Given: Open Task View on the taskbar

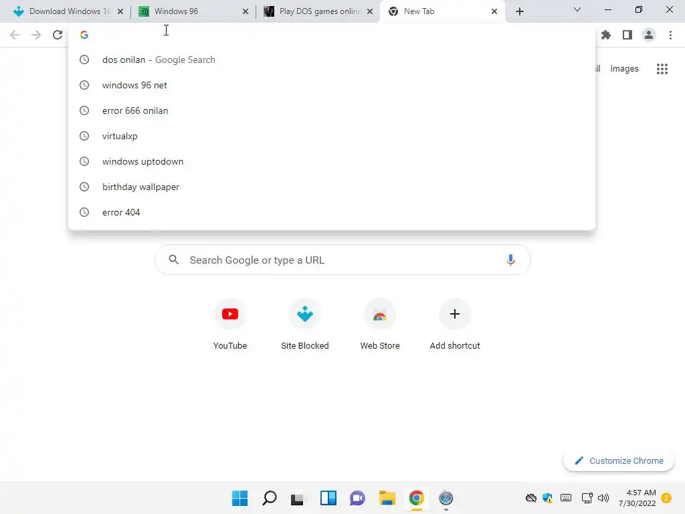Looking at the screenshot, I should tap(298, 498).
